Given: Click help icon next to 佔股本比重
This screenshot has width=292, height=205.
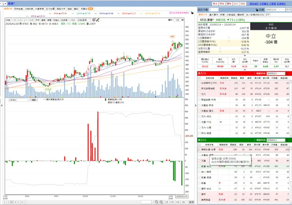Looking at the screenshot, I should [x=220, y=48].
